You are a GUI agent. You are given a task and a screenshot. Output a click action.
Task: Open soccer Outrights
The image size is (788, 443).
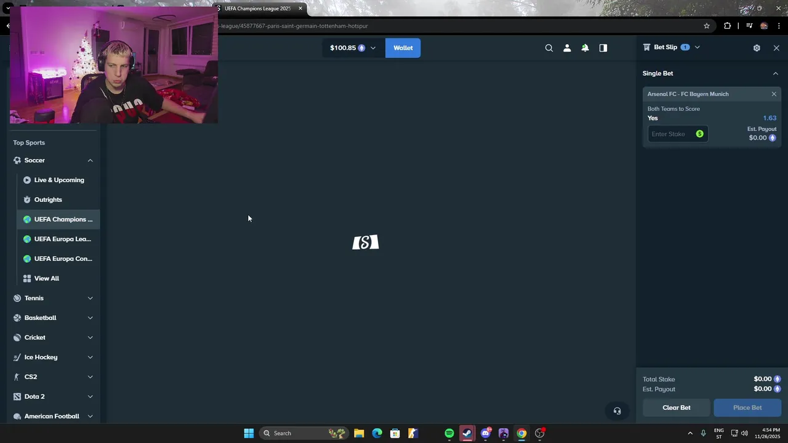click(x=58, y=200)
